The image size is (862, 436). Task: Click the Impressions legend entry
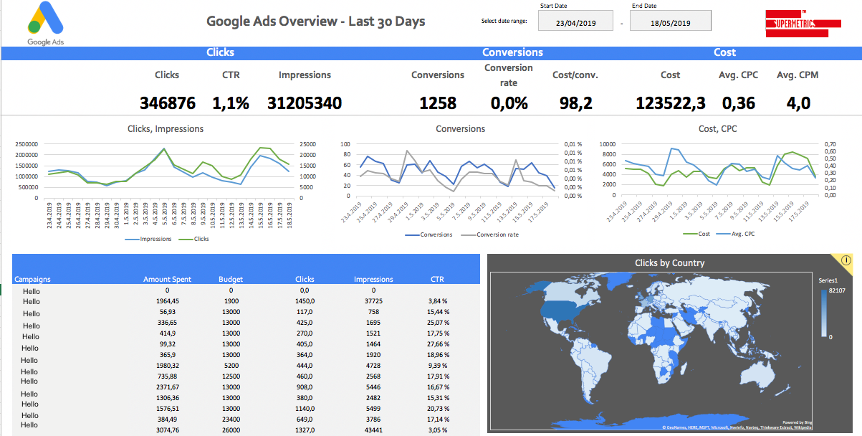point(150,239)
